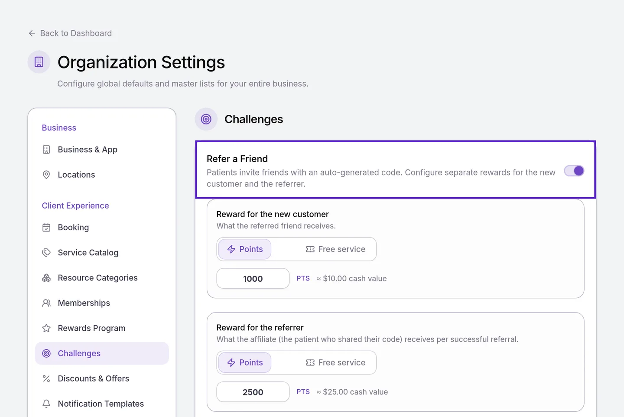
Task: Click the Reward for the referrer heading
Action: [x=260, y=328]
